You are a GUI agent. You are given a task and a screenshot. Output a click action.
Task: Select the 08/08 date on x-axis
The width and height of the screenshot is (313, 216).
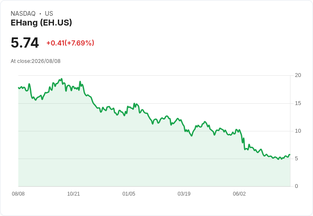(18, 194)
